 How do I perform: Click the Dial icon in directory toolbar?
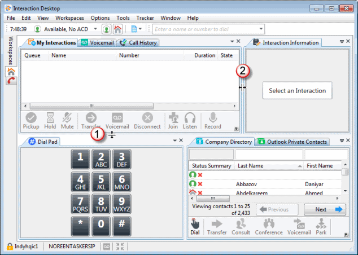click(195, 226)
